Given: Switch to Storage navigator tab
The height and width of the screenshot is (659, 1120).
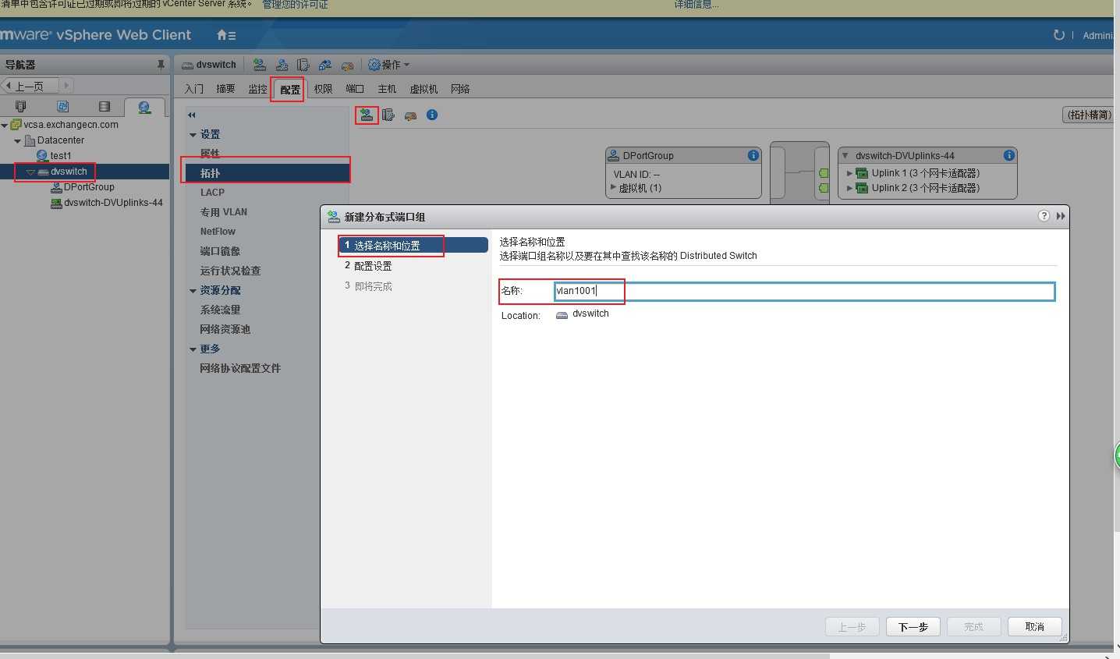Looking at the screenshot, I should [x=105, y=106].
